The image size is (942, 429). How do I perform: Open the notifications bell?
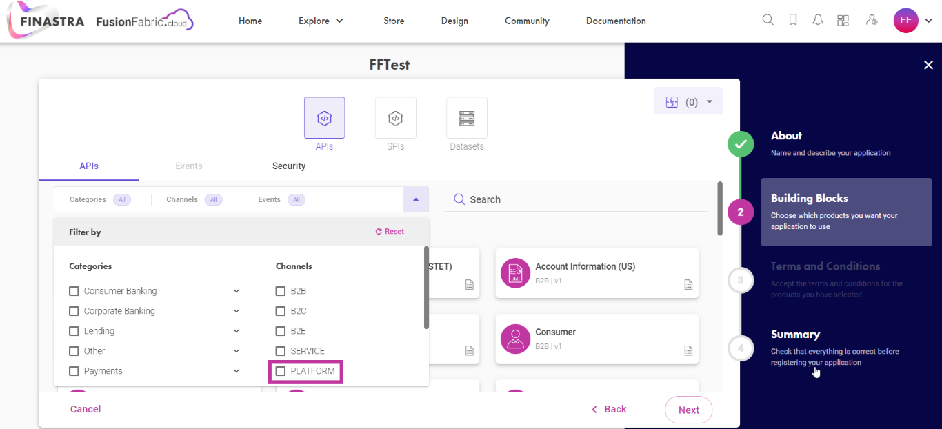click(818, 20)
